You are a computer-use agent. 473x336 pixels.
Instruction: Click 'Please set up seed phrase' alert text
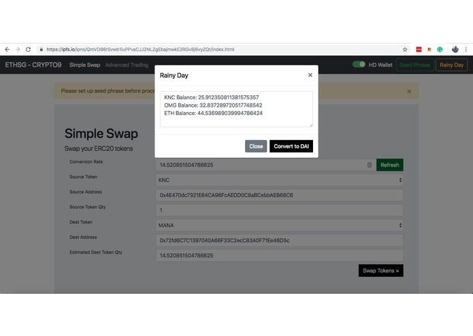108,90
